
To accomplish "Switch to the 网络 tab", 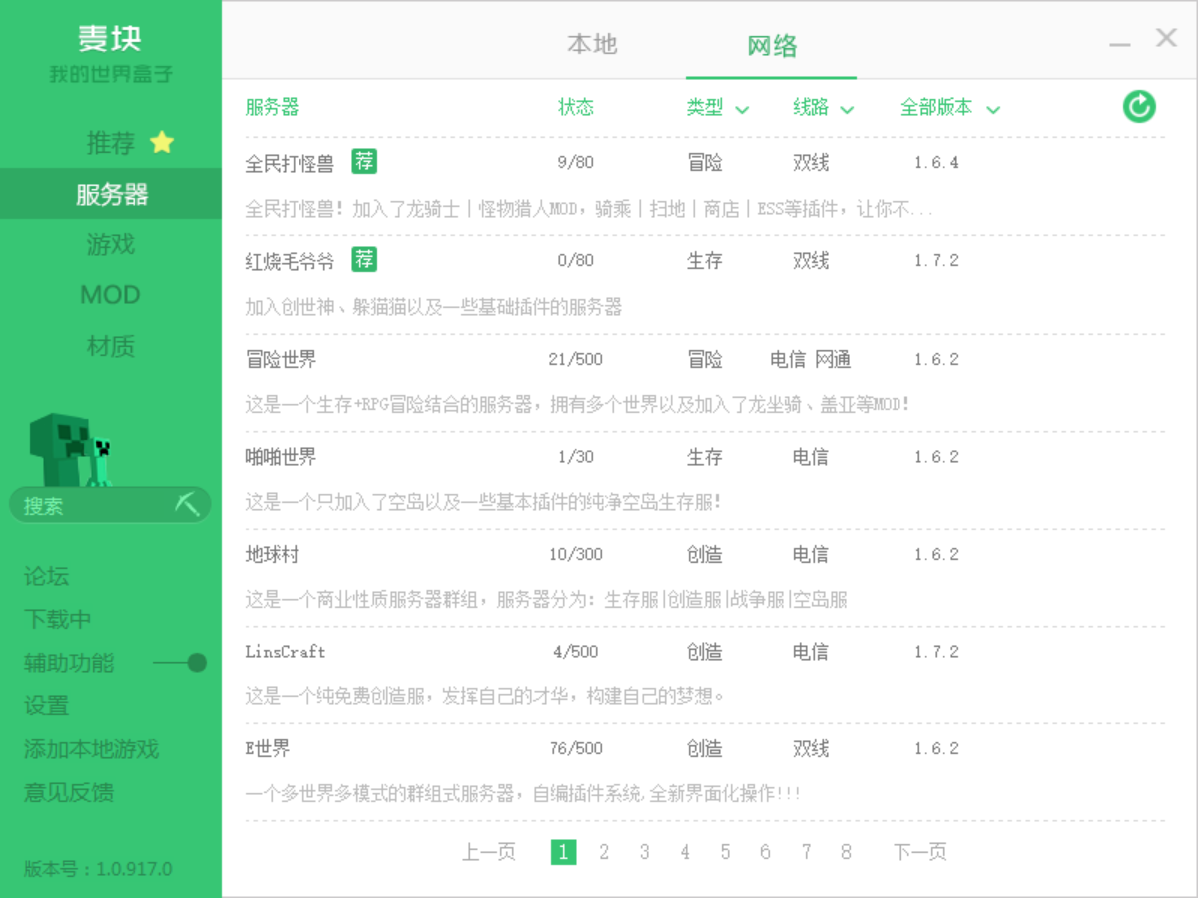I will pos(772,46).
